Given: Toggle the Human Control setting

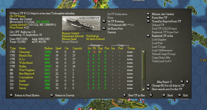Looking at the screenshot, I should 70,33.
